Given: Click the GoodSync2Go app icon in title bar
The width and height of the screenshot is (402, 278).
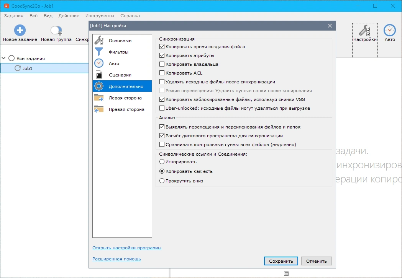Looking at the screenshot, I should 6,6.
